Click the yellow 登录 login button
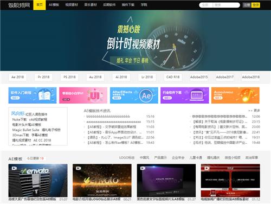 256,5
